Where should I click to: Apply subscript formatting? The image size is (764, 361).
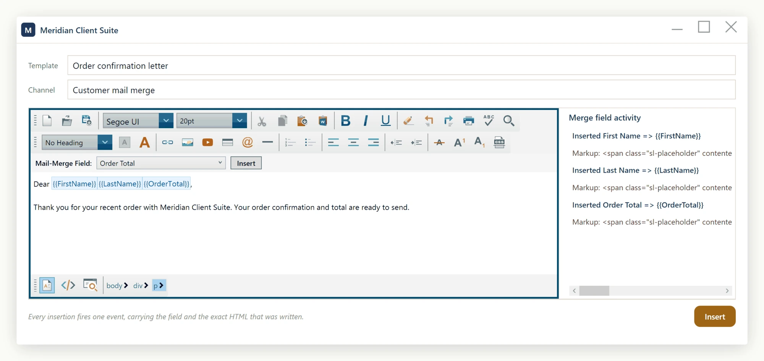point(479,142)
